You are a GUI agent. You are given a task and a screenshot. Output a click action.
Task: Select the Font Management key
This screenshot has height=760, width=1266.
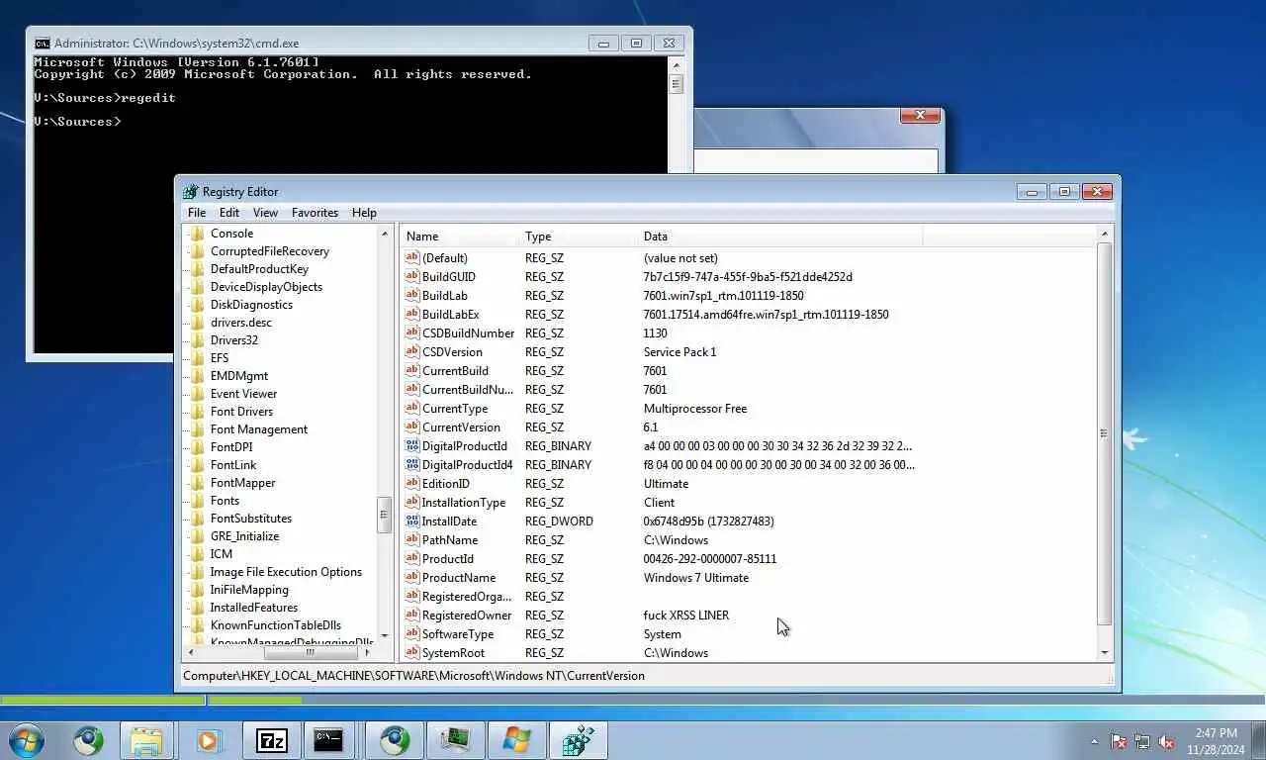pyautogui.click(x=259, y=429)
